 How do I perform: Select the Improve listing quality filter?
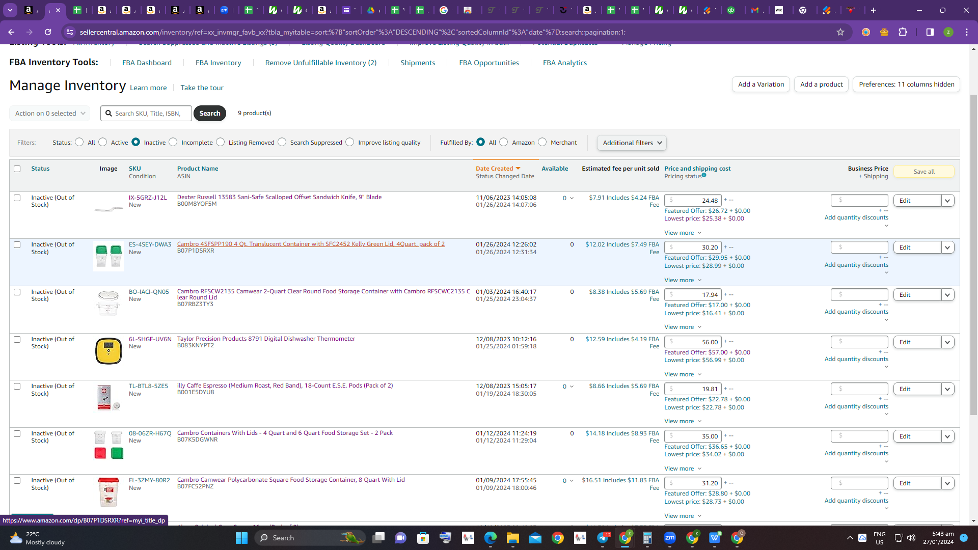tap(350, 142)
